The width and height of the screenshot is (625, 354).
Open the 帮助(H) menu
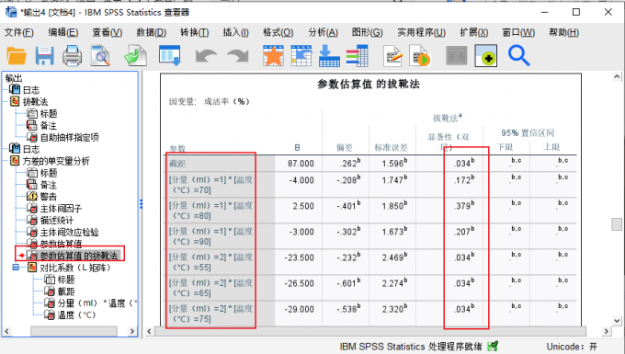point(564,32)
